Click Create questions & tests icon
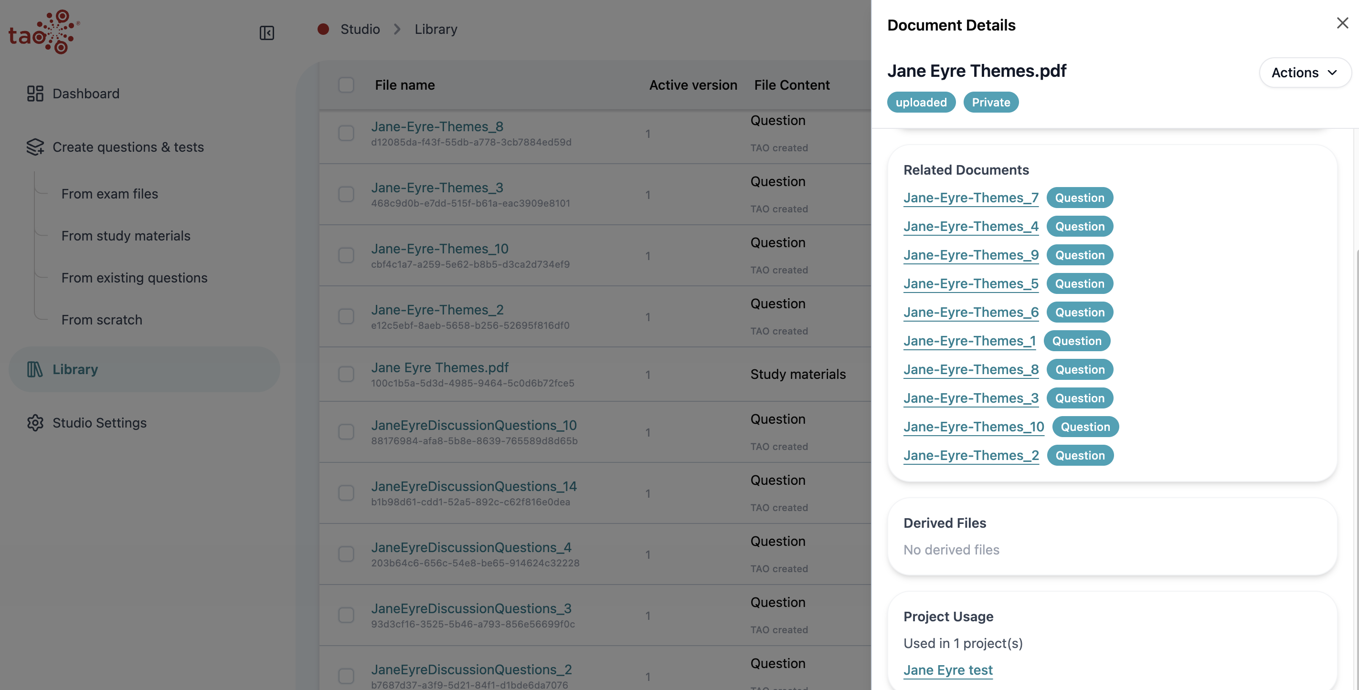 35,147
